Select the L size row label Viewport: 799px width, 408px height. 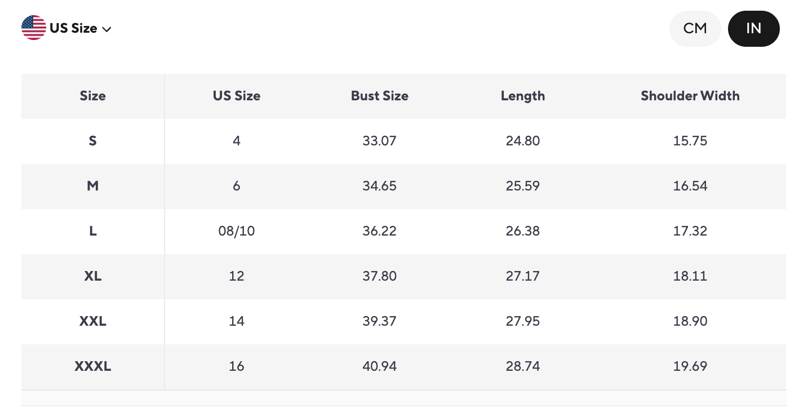[x=93, y=231]
